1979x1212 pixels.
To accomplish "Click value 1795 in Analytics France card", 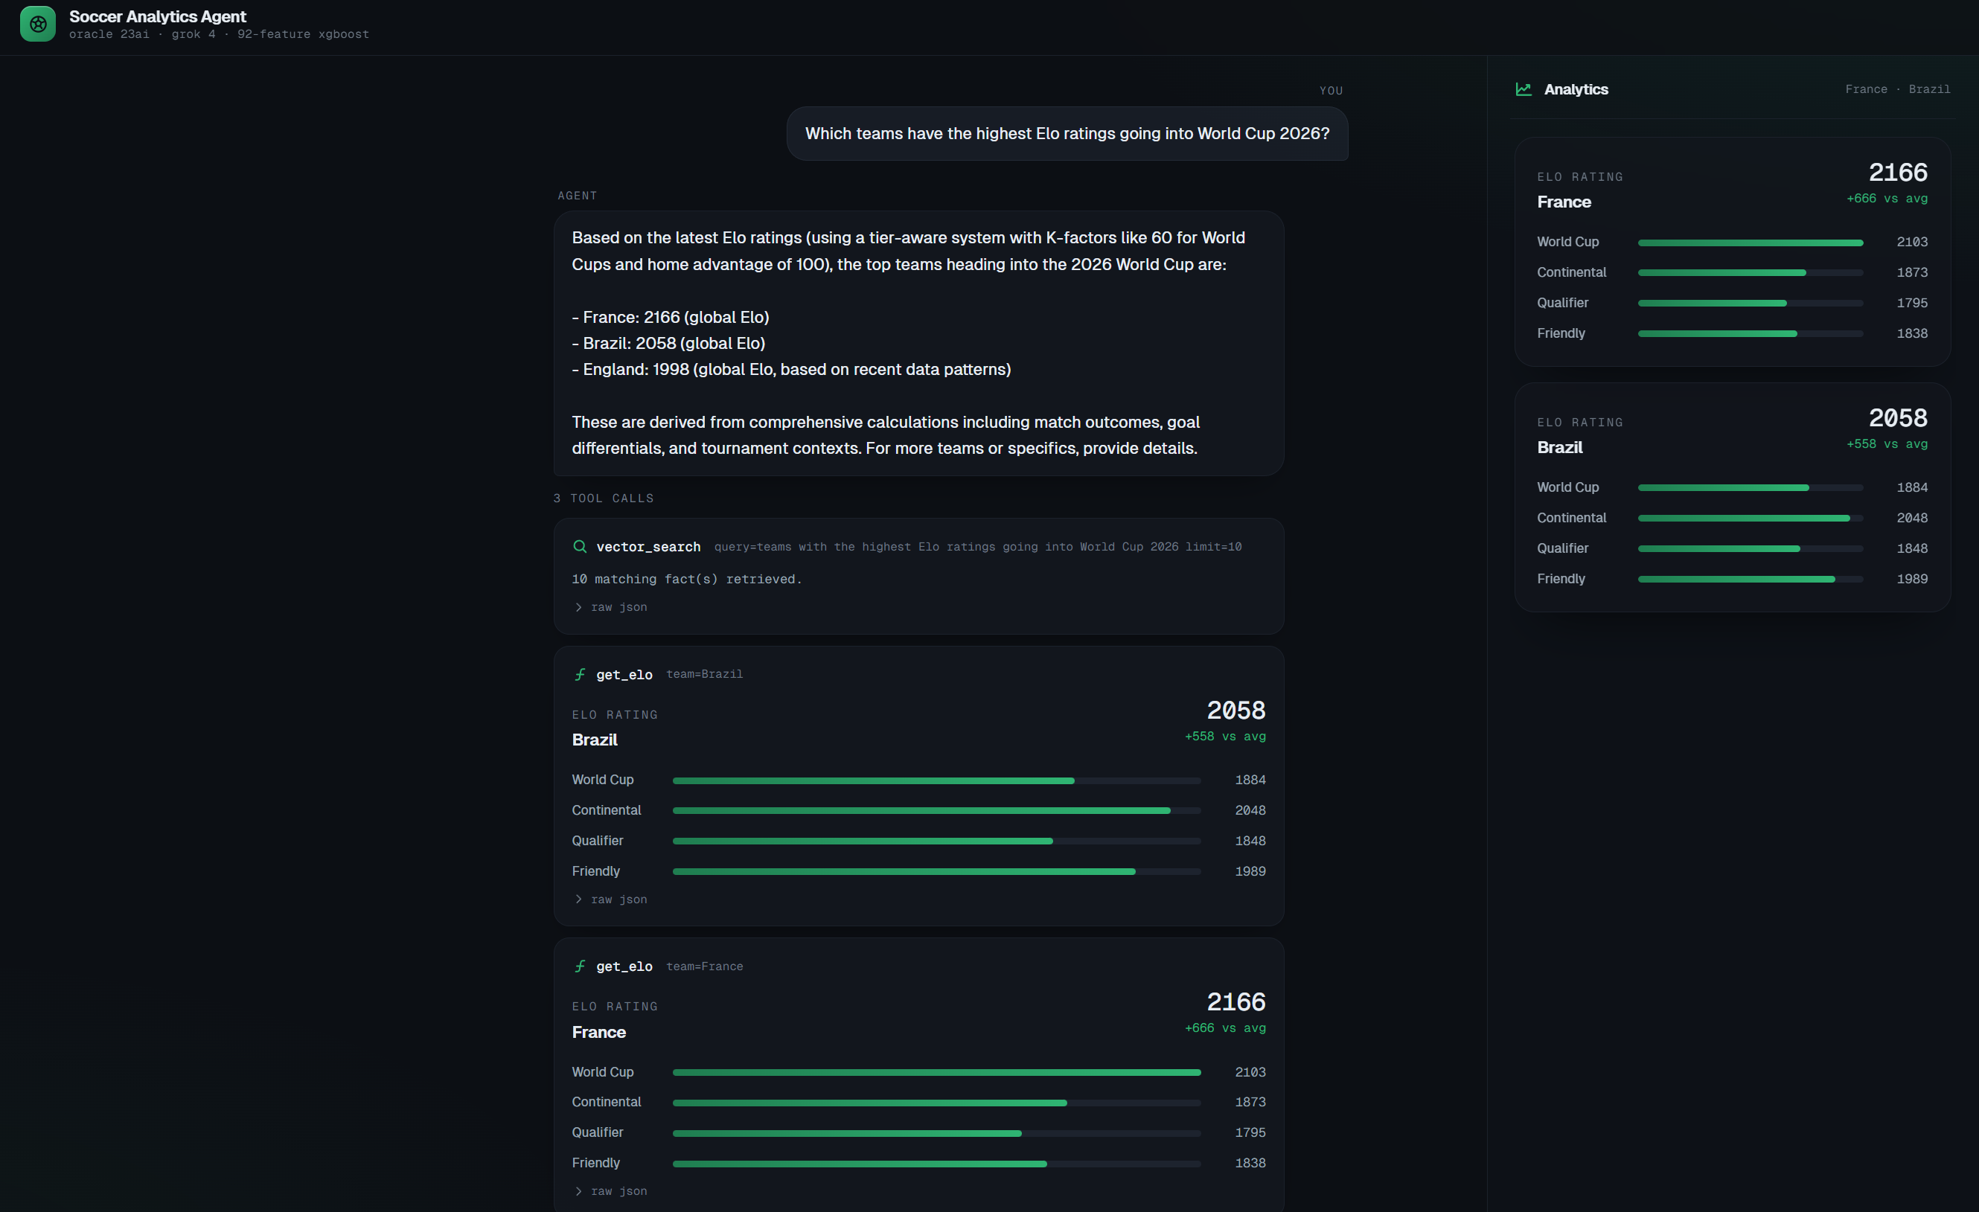I will [x=1911, y=303].
